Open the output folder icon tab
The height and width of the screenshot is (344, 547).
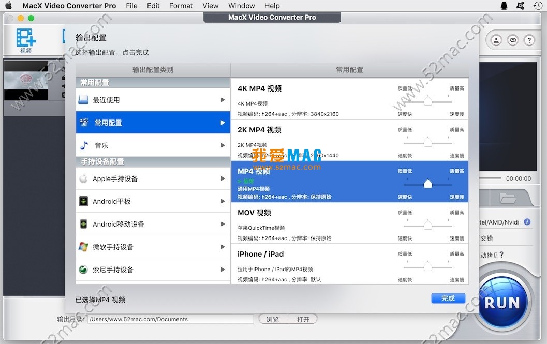click(508, 198)
